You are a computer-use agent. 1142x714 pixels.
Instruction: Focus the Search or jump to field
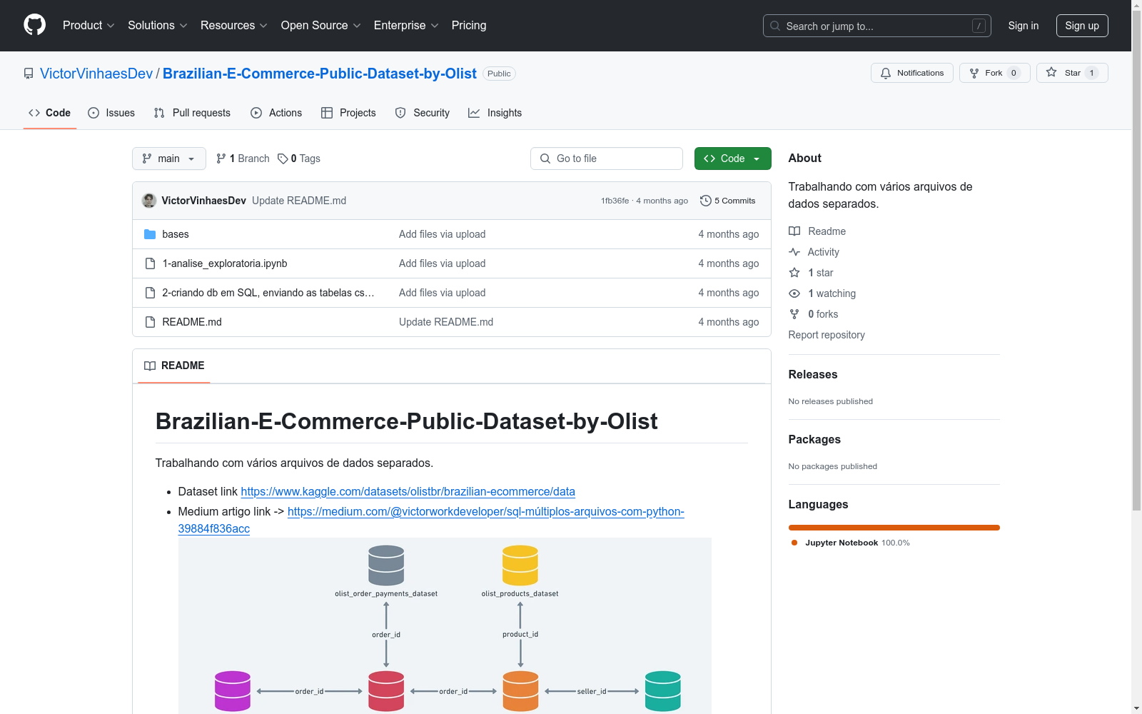click(x=876, y=26)
